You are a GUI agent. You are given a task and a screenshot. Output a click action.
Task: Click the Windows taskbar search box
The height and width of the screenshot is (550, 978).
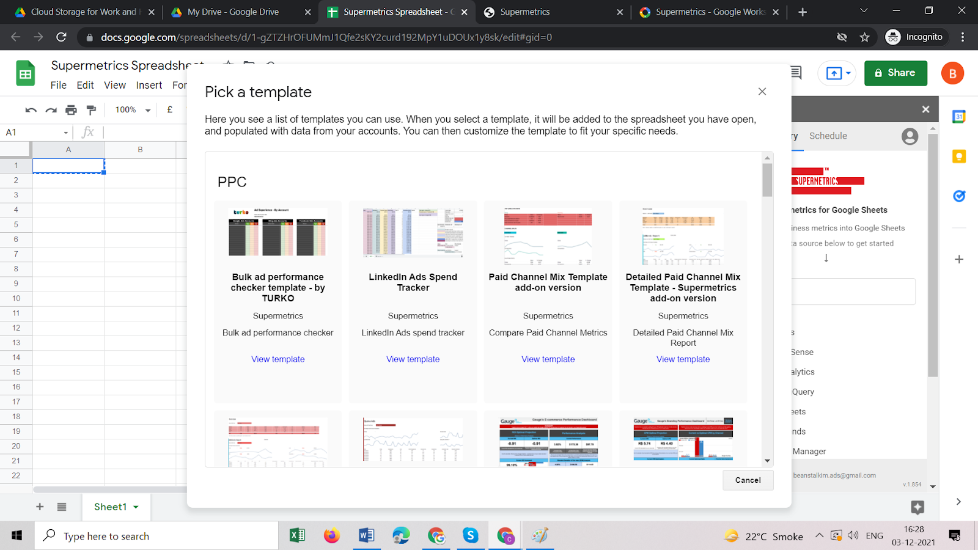pyautogui.click(x=156, y=536)
